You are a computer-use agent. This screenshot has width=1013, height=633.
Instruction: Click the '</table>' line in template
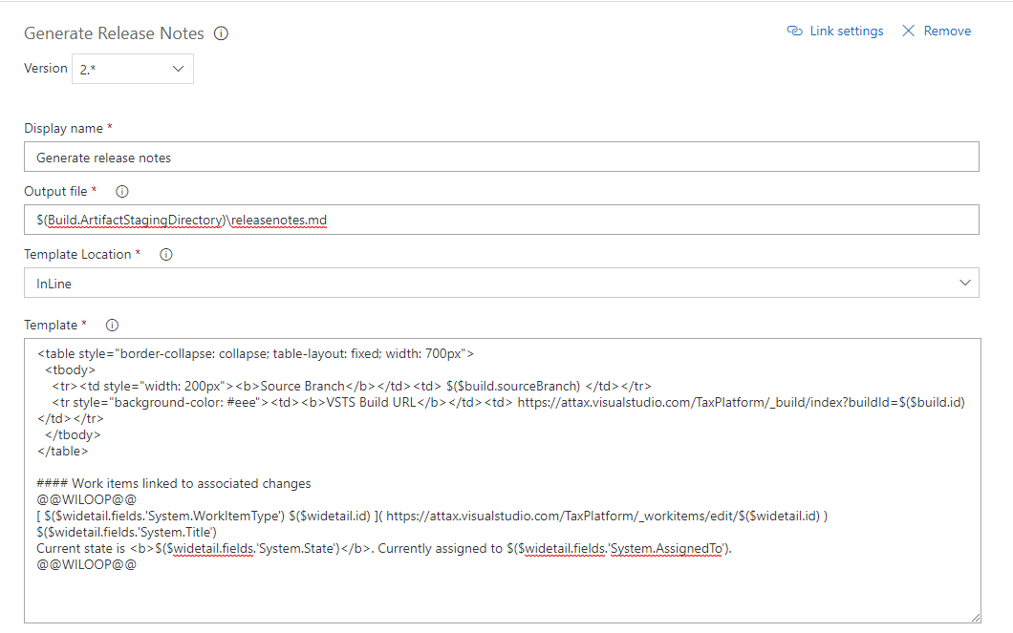pyautogui.click(x=63, y=451)
